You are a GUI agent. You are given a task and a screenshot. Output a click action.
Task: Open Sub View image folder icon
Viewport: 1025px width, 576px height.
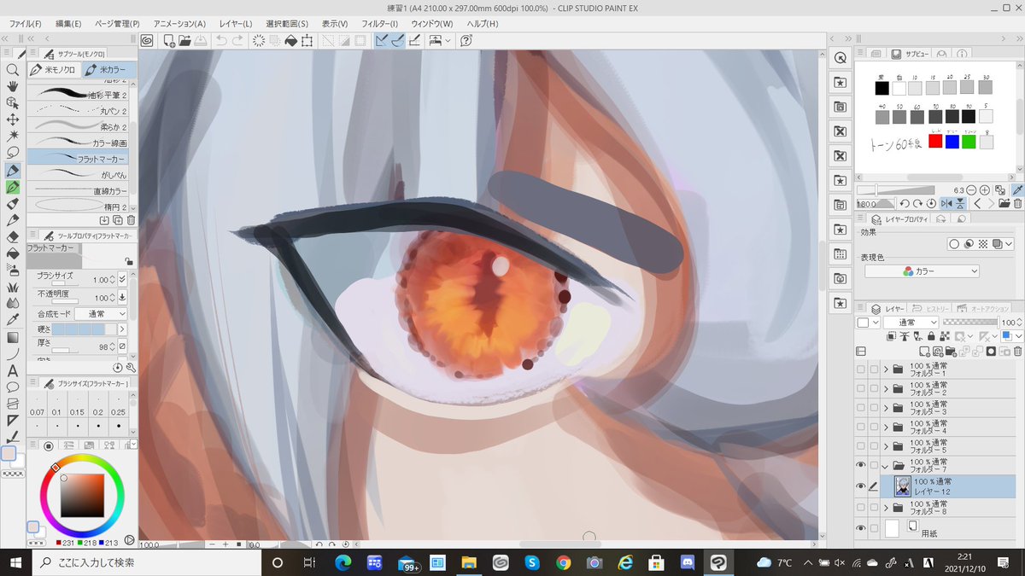click(1003, 204)
